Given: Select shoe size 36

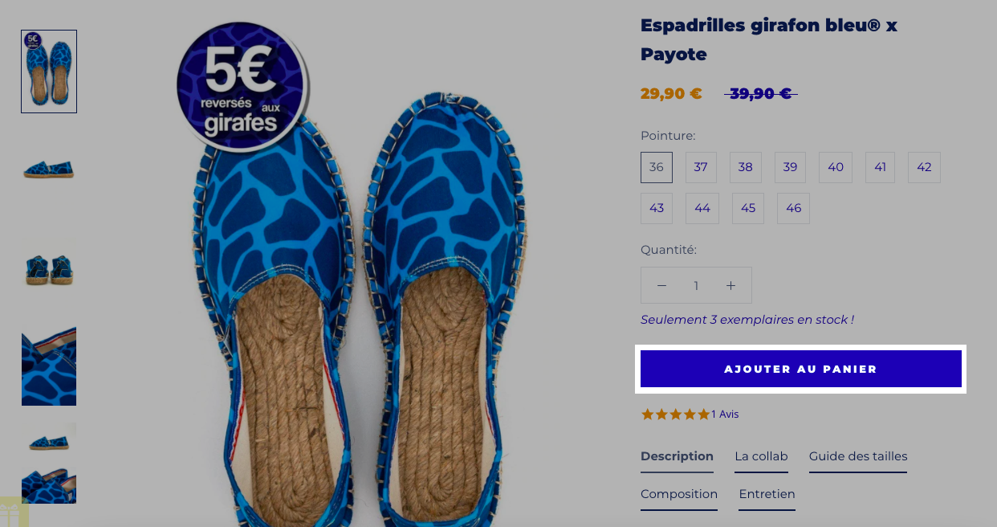Looking at the screenshot, I should (x=657, y=167).
